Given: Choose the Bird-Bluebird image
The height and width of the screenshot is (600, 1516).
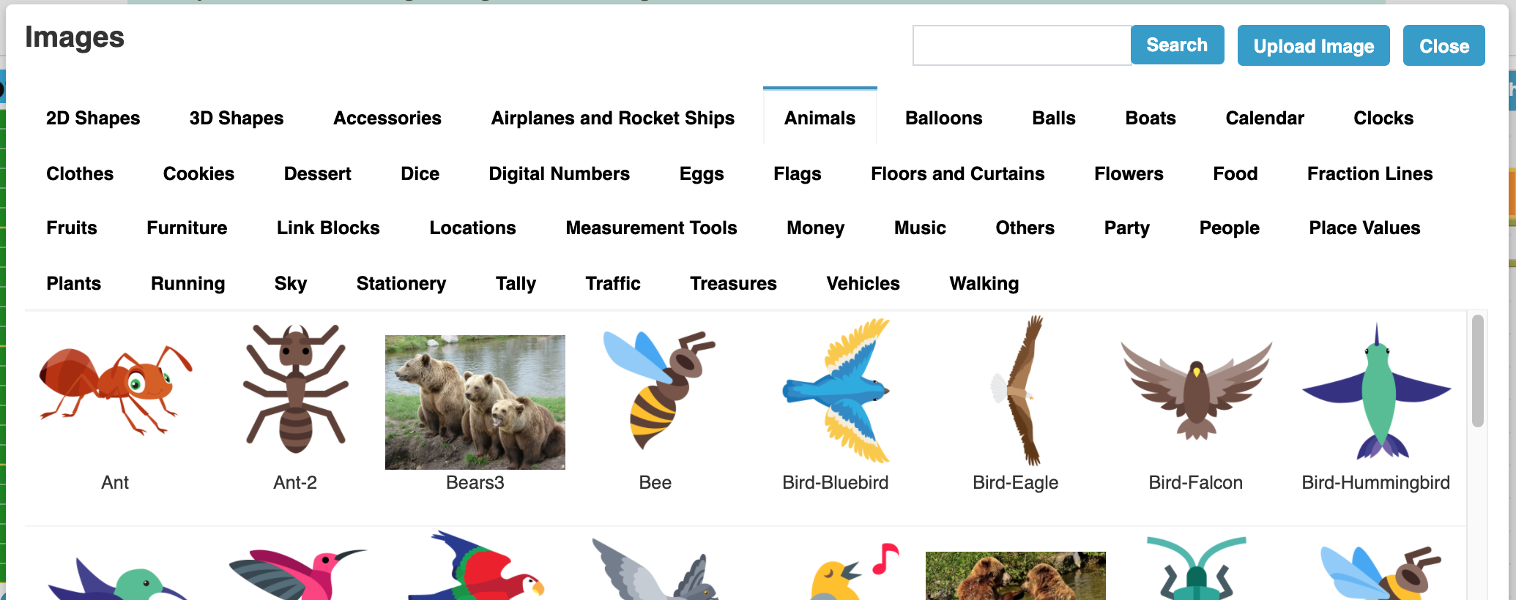Looking at the screenshot, I should pyautogui.click(x=836, y=391).
